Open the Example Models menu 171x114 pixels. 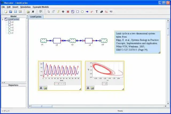tap(41, 7)
